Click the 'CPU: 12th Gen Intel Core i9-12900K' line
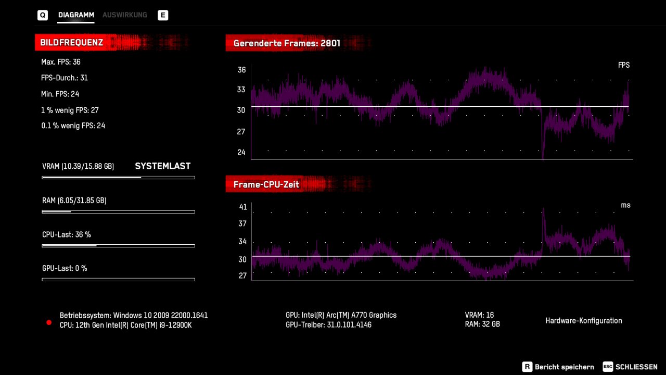The image size is (666, 375). pos(126,326)
